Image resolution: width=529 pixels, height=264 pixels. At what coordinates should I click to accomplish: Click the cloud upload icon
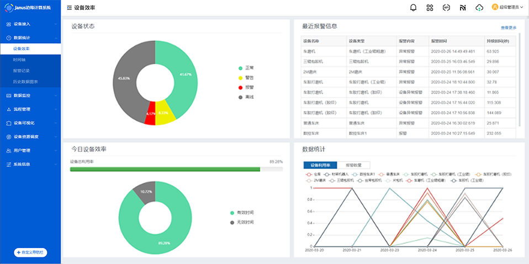pyautogui.click(x=479, y=8)
